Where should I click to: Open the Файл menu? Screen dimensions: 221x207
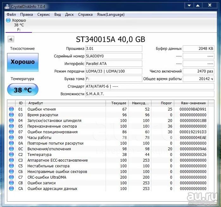click(11, 14)
